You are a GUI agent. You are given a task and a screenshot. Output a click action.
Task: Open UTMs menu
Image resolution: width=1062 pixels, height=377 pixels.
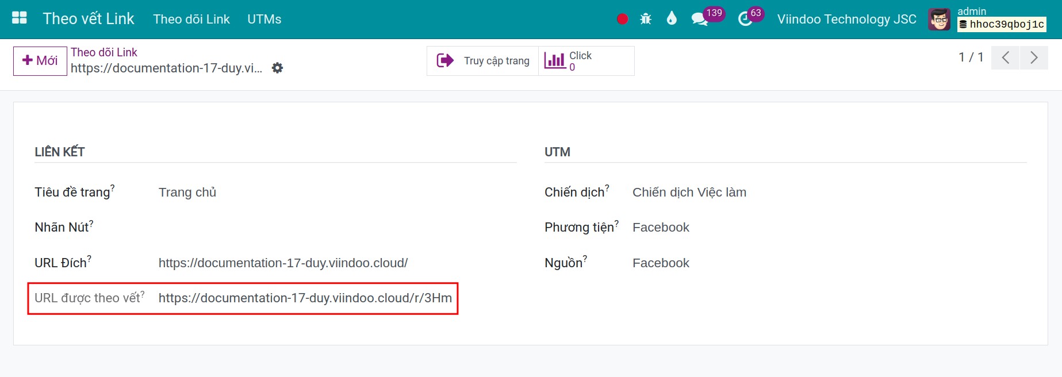coord(264,19)
